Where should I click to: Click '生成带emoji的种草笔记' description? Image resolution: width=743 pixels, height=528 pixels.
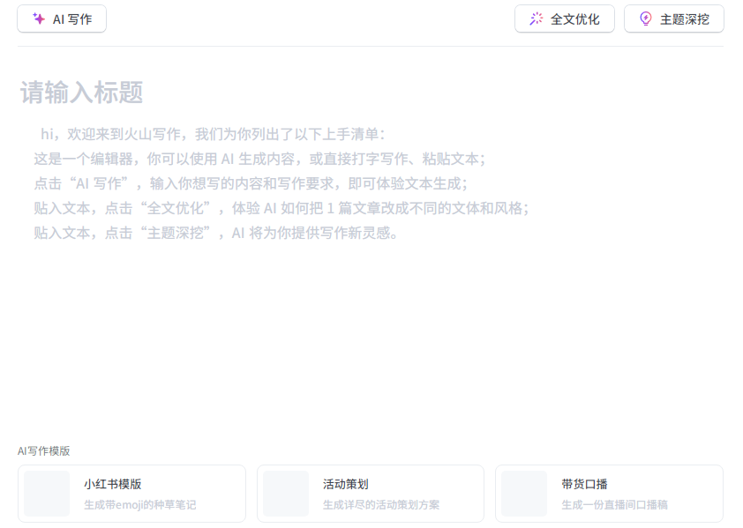[139, 505]
